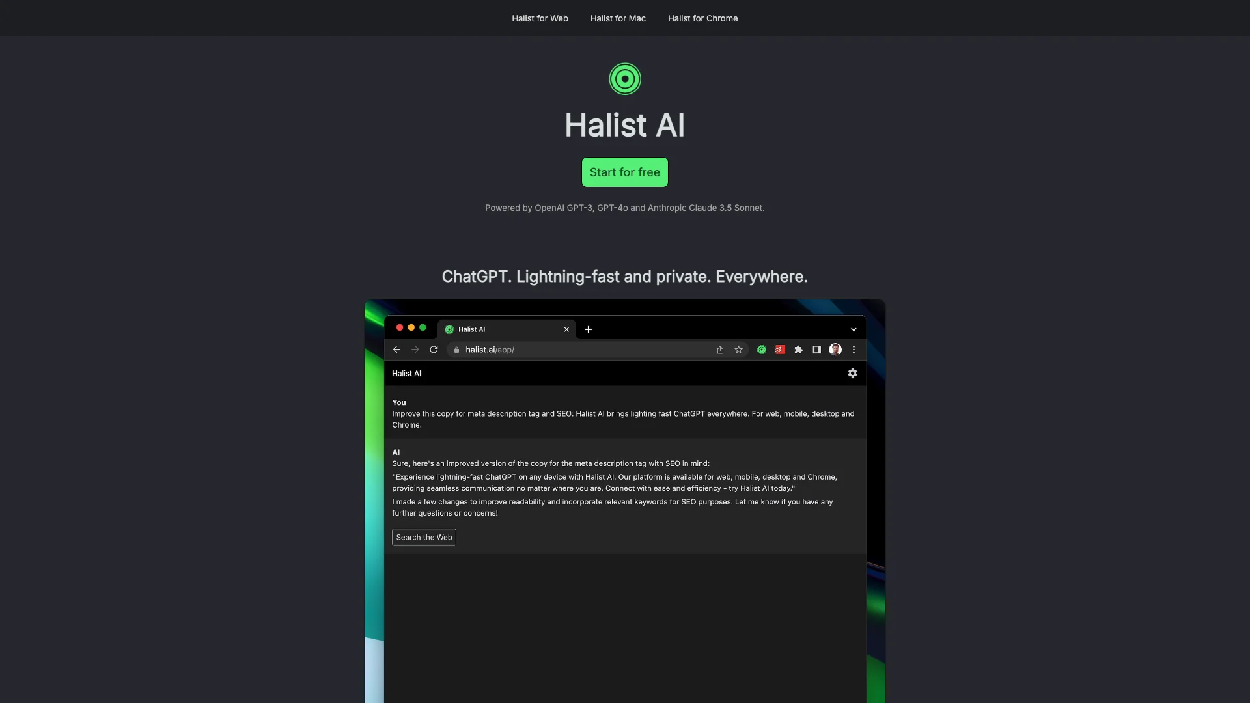The width and height of the screenshot is (1250, 703).
Task: Click the browser profile avatar icon
Action: 833,350
